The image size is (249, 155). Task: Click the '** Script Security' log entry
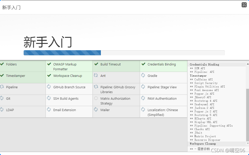pos(204,83)
